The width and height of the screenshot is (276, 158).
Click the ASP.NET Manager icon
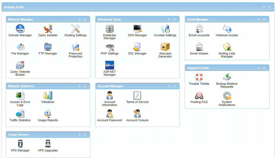coord(109,65)
